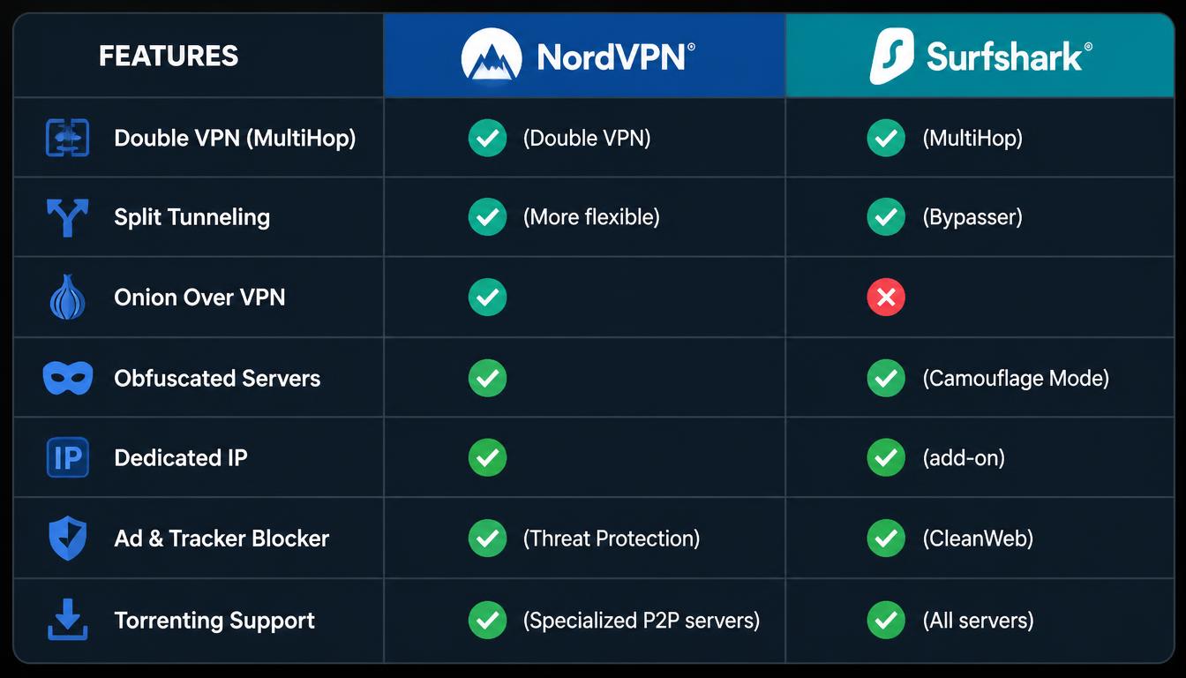
Task: Click the red X for Surfshark Onion Over VPN
Action: click(886, 298)
